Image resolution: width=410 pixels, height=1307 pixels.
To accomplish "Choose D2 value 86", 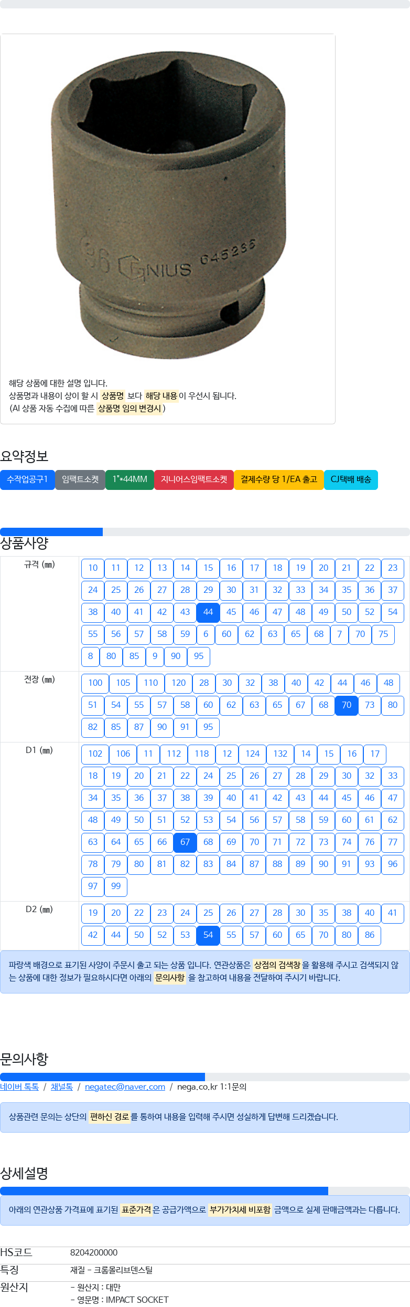I will point(370,935).
